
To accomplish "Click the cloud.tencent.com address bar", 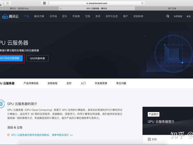I will (97, 3).
